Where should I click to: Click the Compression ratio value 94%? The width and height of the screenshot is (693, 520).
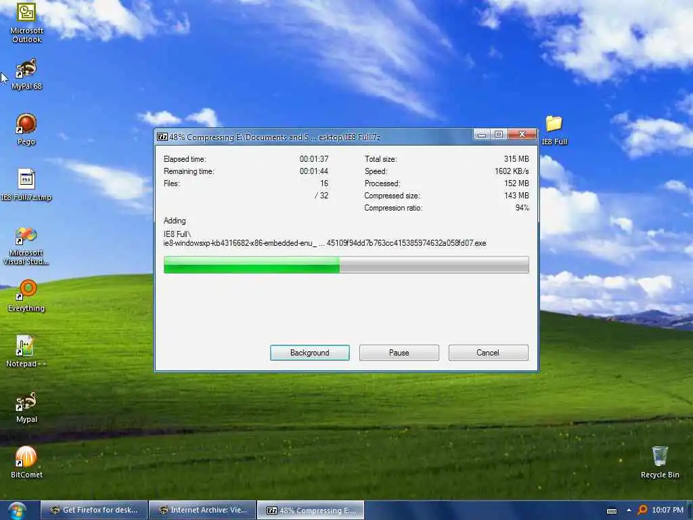[x=522, y=208]
